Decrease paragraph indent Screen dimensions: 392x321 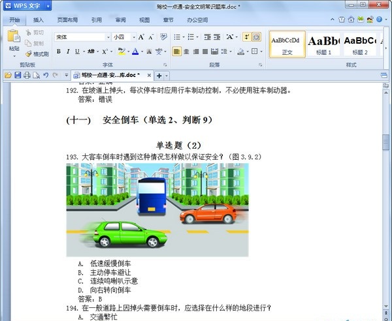207,37
